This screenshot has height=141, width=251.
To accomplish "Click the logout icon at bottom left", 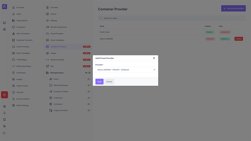I will 5,133.
